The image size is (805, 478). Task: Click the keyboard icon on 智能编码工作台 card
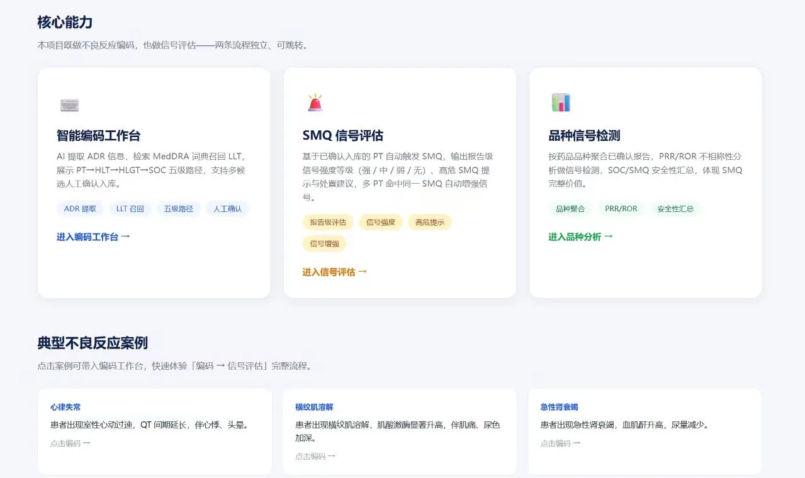[69, 104]
